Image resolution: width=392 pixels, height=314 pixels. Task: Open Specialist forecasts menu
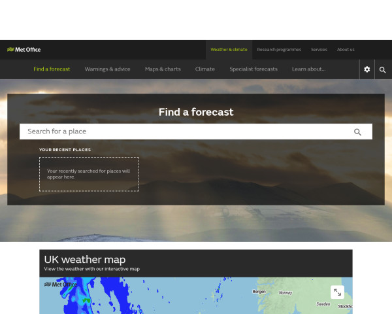pyautogui.click(x=253, y=69)
